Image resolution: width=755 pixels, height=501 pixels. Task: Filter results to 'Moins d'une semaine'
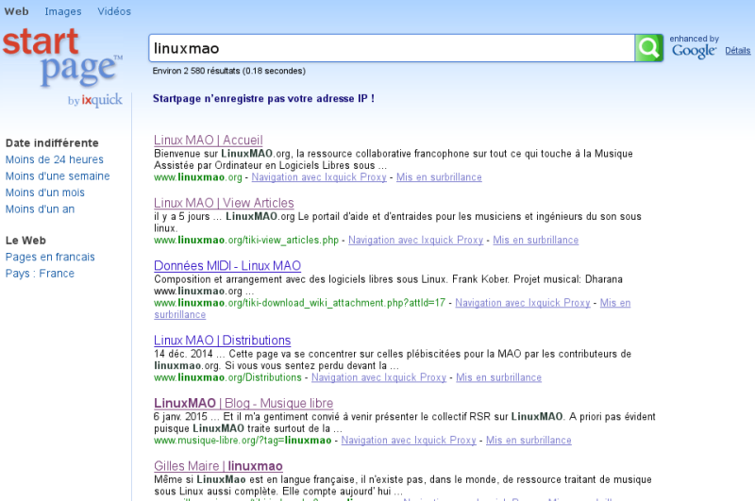click(x=58, y=176)
